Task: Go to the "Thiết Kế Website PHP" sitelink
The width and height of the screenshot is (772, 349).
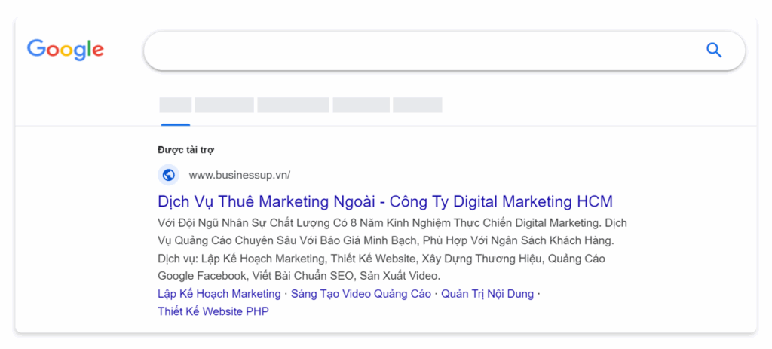Action: [x=213, y=311]
